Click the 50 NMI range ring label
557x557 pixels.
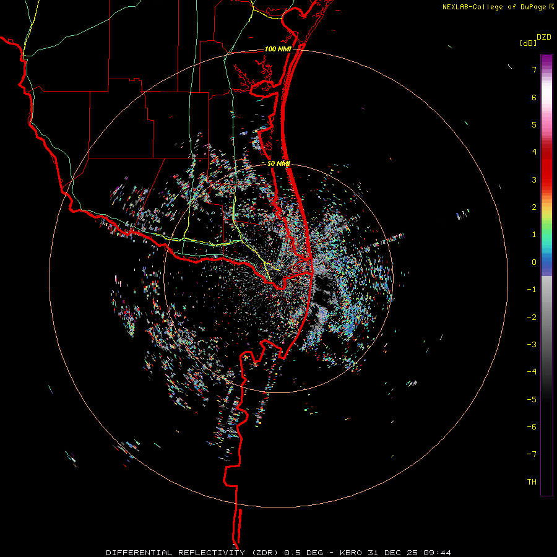(278, 163)
